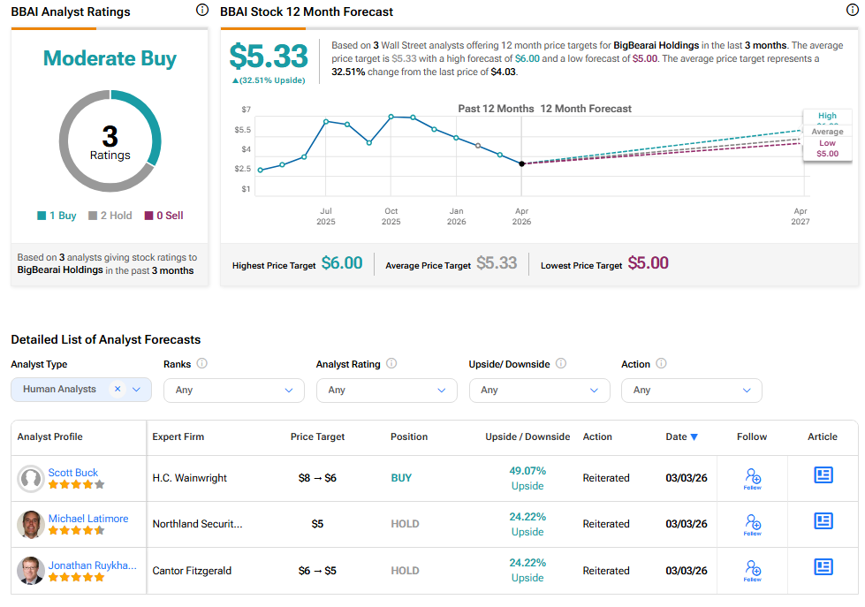The height and width of the screenshot is (607, 865).
Task: Open the Action filter dropdown
Action: pos(691,391)
